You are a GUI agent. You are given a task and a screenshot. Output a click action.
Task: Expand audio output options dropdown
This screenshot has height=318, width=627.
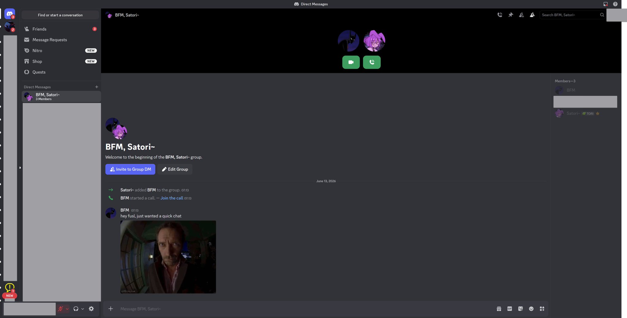(83, 309)
